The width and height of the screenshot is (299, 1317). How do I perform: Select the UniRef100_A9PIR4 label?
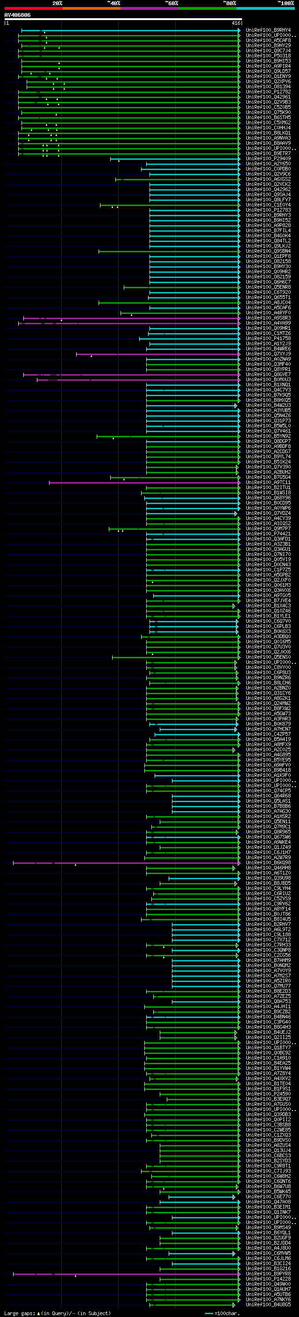tap(268, 66)
